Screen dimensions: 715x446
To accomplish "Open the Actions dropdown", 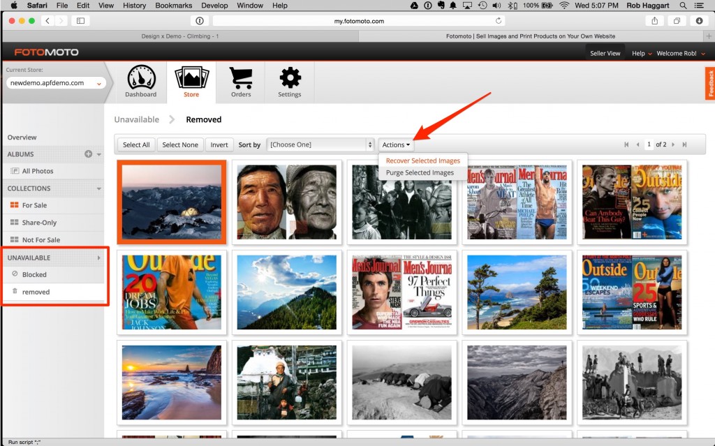I will (x=396, y=144).
